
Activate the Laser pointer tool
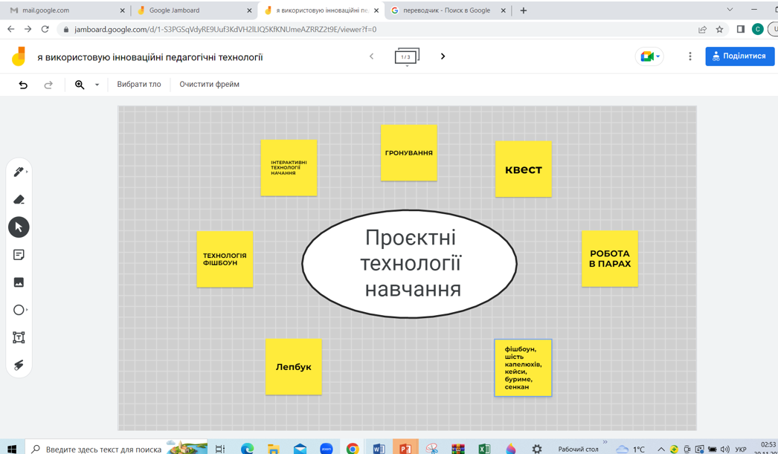pos(19,365)
